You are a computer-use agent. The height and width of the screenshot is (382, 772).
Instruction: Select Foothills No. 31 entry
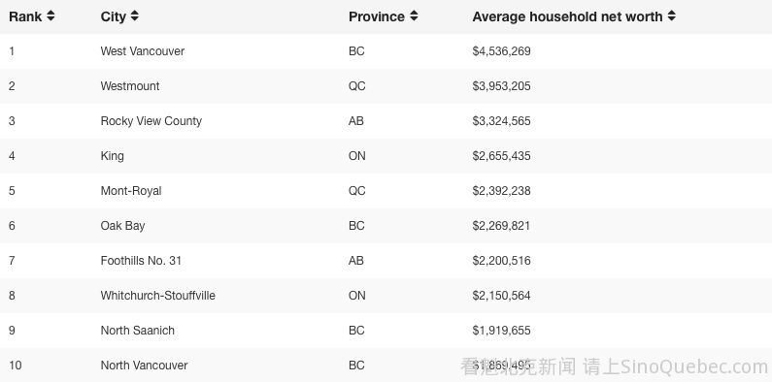click(141, 261)
